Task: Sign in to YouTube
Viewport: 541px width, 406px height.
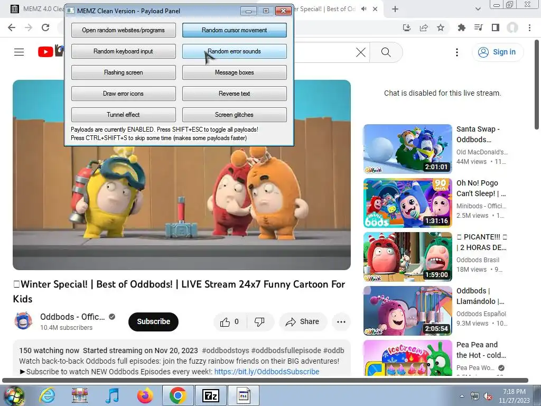Action: (x=497, y=52)
